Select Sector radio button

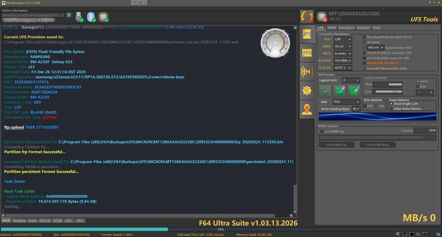pos(417,81)
